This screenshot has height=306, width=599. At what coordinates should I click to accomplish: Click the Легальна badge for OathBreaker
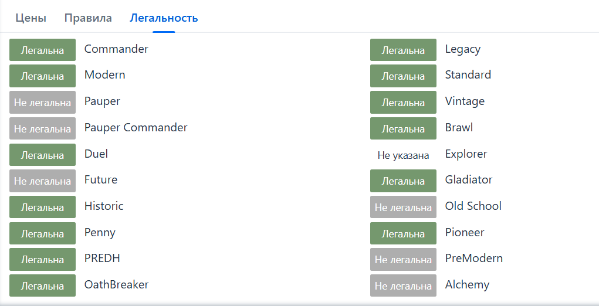click(x=42, y=285)
